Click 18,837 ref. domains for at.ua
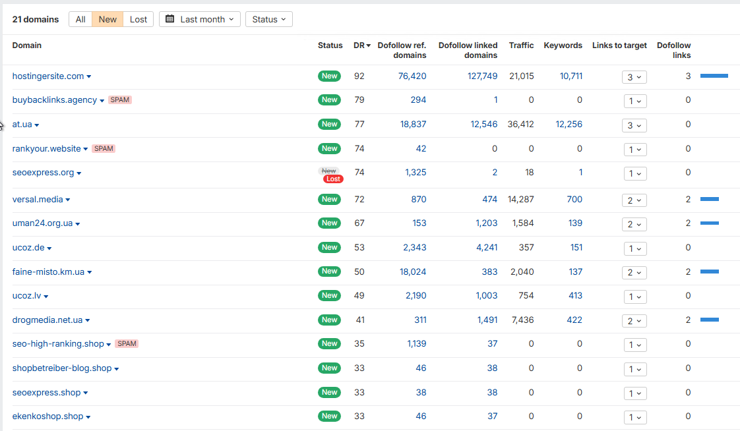This screenshot has height=431, width=740. pos(413,125)
